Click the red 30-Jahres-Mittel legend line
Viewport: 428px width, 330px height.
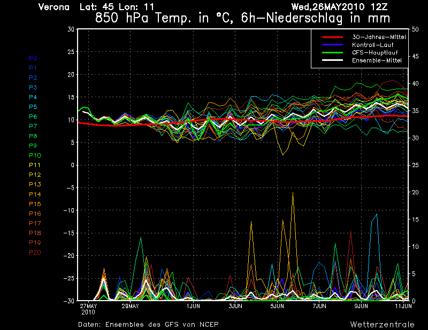pos(332,37)
